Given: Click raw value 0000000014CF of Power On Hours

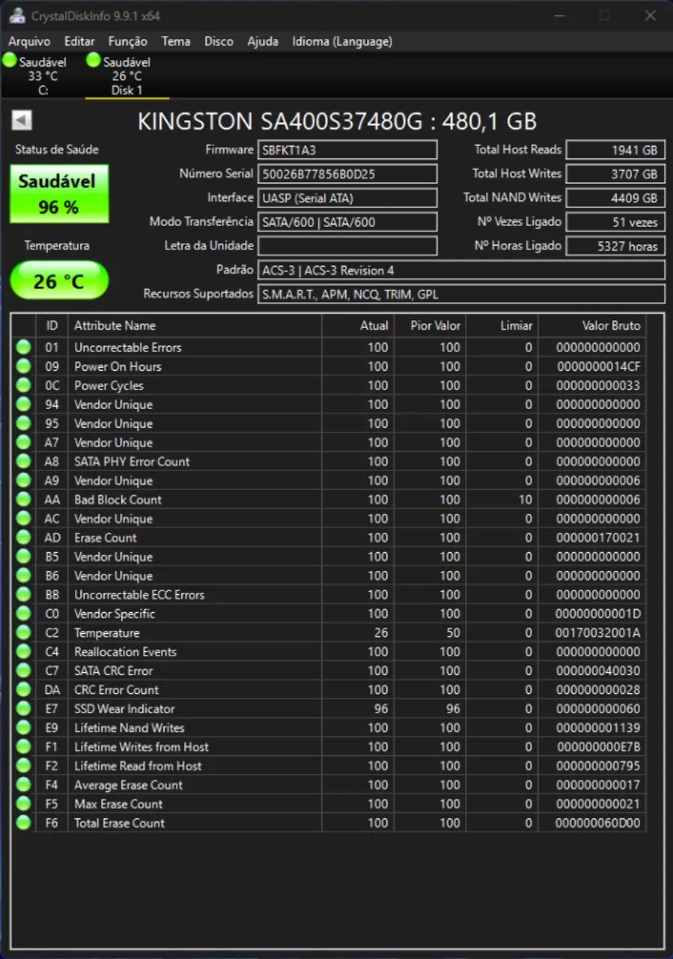Looking at the screenshot, I should point(599,366).
